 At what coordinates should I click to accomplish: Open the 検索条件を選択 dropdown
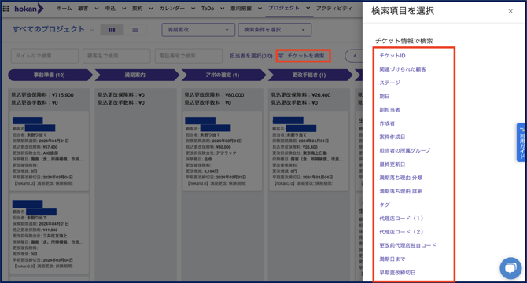pyautogui.click(x=275, y=30)
